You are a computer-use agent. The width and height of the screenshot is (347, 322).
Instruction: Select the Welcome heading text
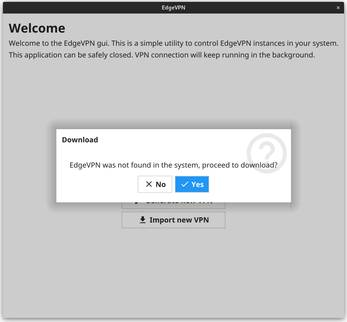(x=37, y=28)
